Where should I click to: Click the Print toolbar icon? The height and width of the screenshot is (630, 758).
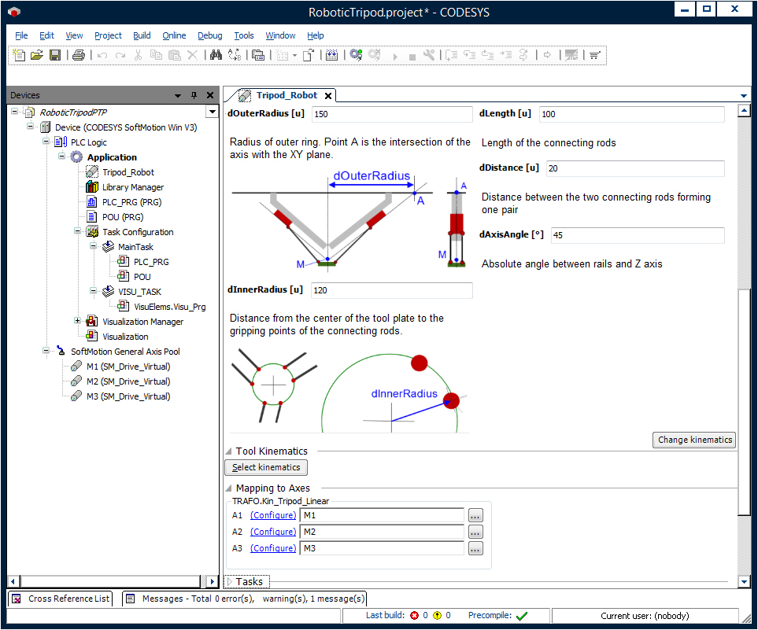pyautogui.click(x=78, y=55)
